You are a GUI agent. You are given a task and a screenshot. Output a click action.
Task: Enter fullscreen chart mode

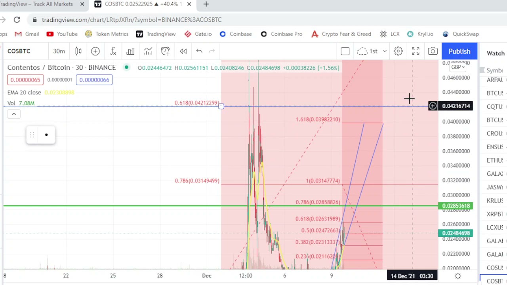416,51
